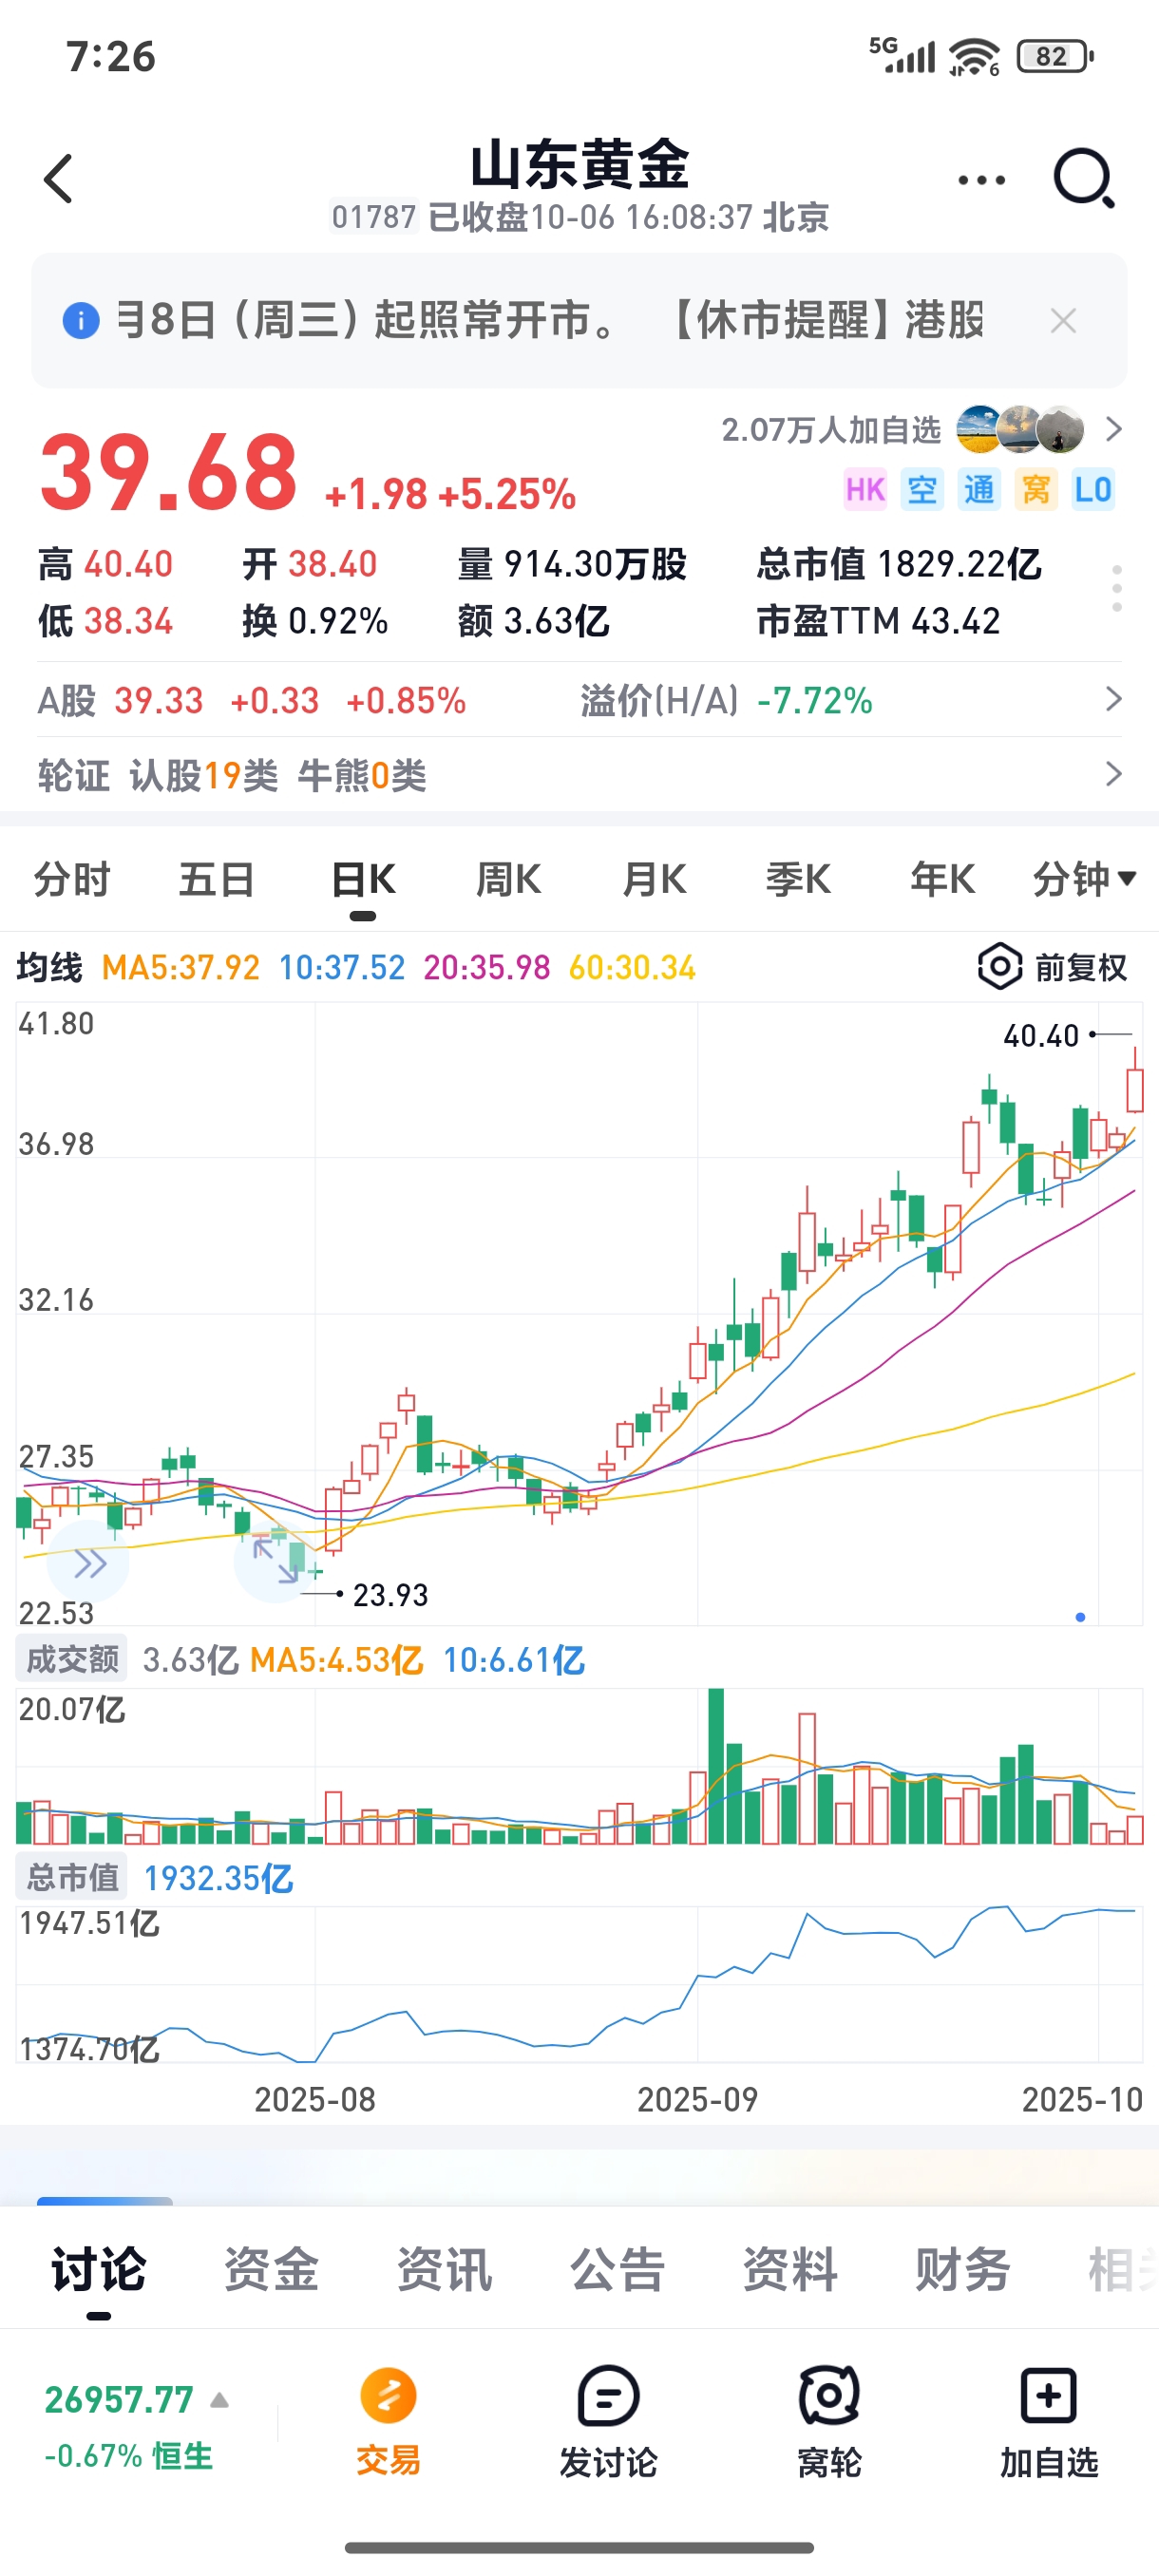Select the 日K chart tab

tap(363, 880)
